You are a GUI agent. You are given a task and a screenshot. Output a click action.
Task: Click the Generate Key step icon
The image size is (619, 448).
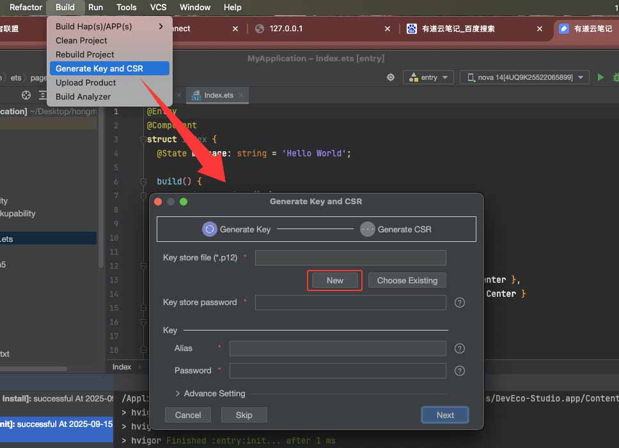click(210, 229)
